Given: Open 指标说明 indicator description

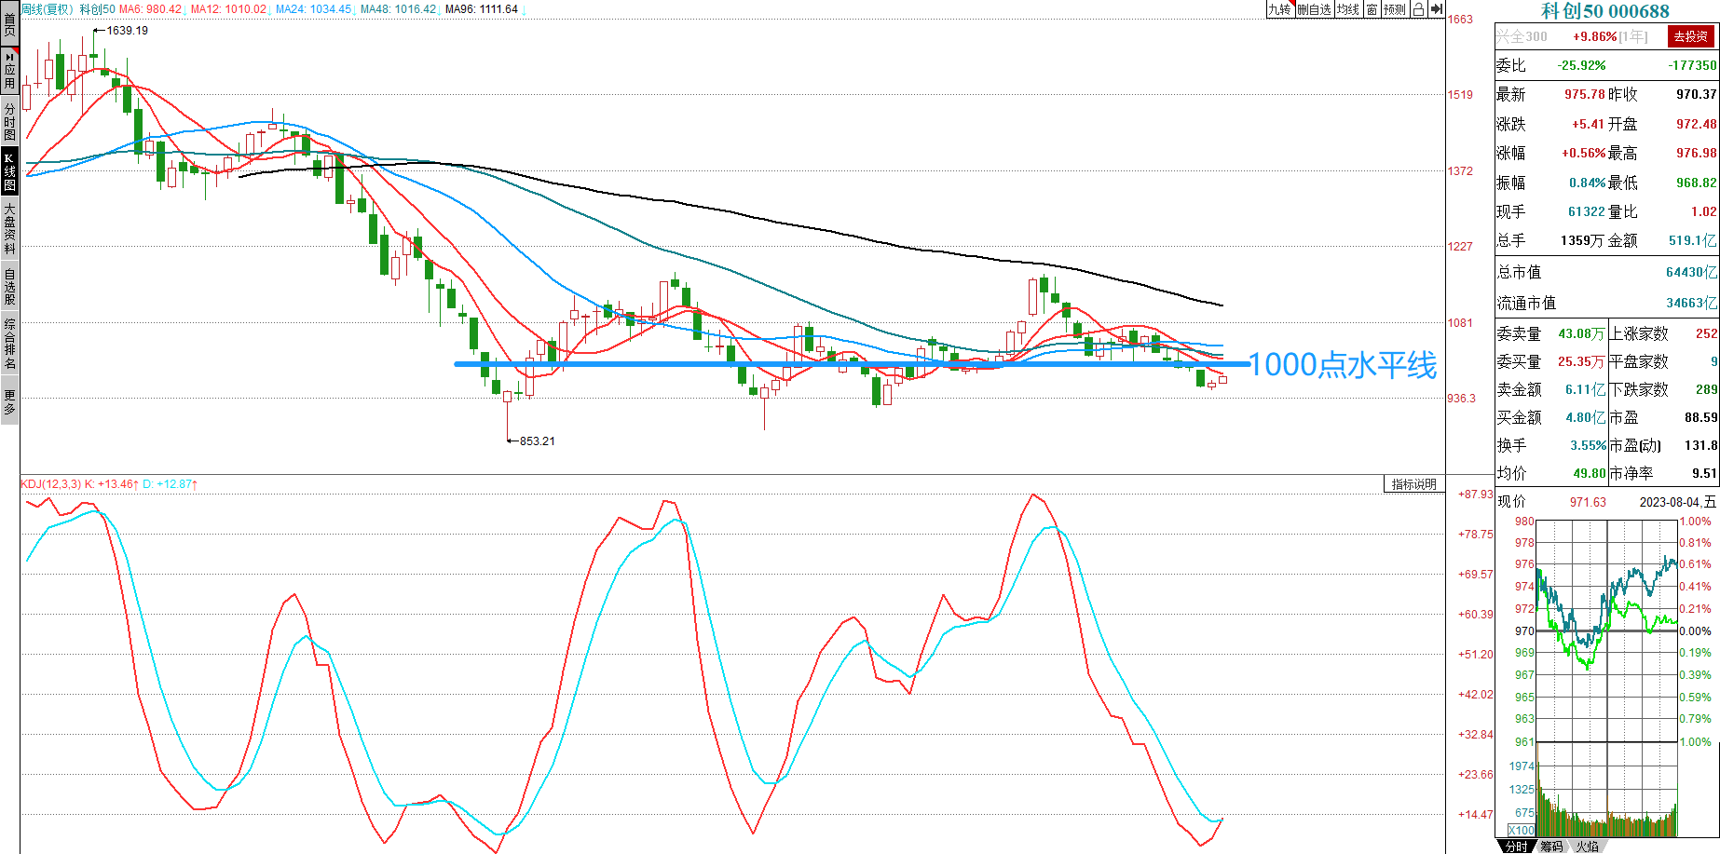Looking at the screenshot, I should (x=1413, y=484).
